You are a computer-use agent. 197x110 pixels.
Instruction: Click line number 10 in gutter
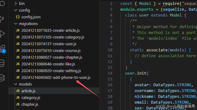(110, 50)
